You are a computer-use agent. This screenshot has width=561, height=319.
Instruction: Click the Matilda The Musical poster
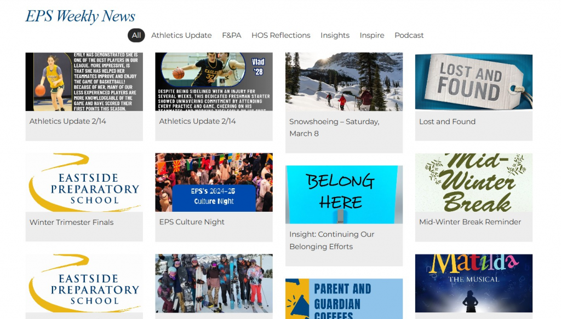(474, 283)
